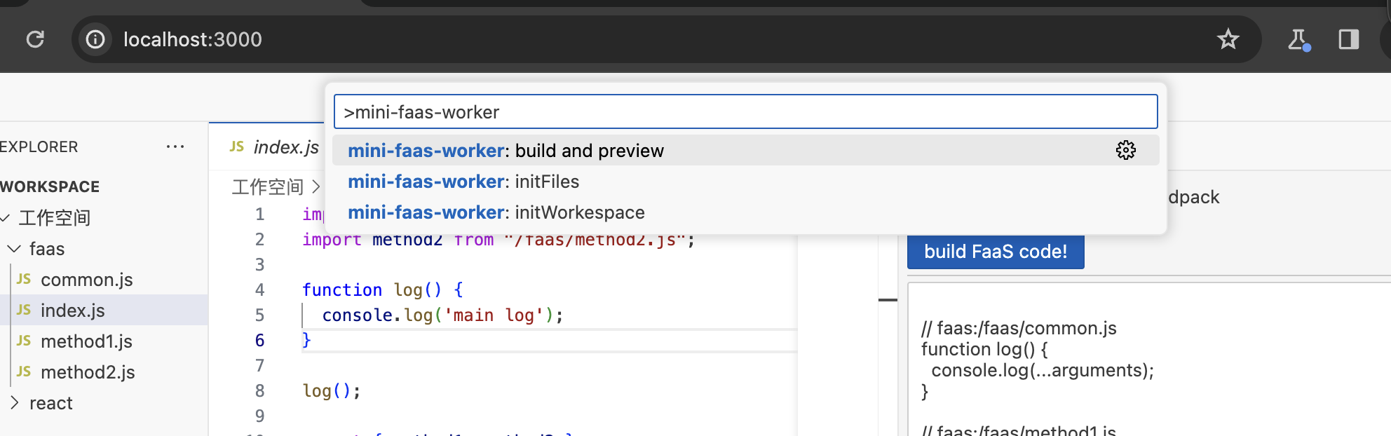Click the browser reload page icon
The height and width of the screenshot is (436, 1391).
click(x=35, y=39)
